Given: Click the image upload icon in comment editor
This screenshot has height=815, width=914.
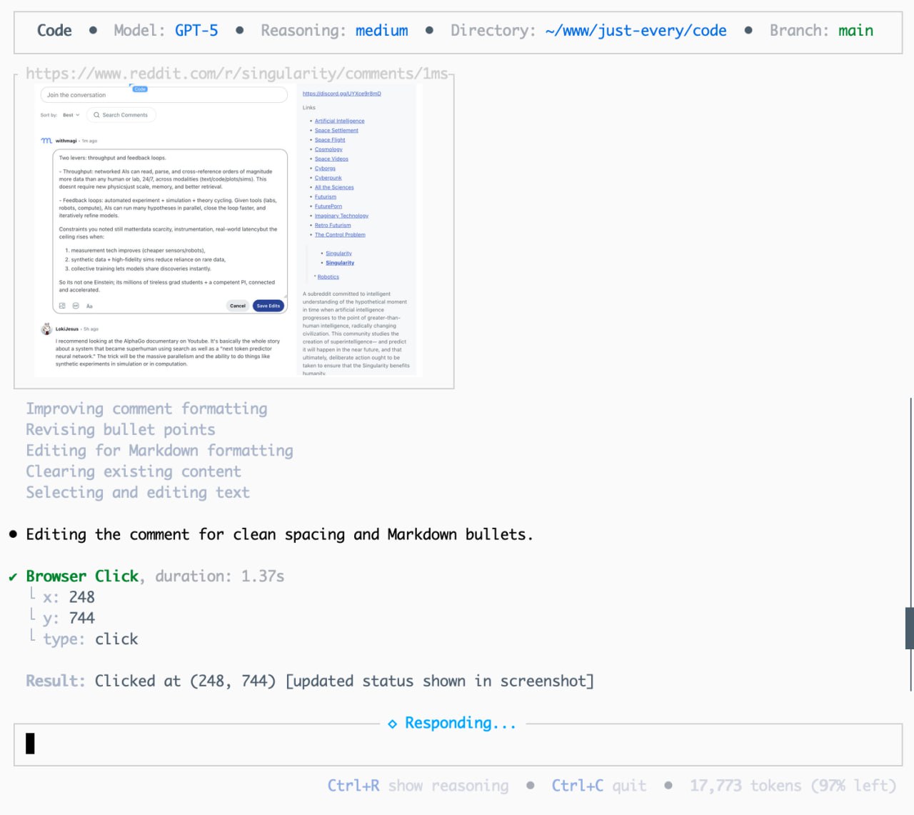Looking at the screenshot, I should point(62,306).
